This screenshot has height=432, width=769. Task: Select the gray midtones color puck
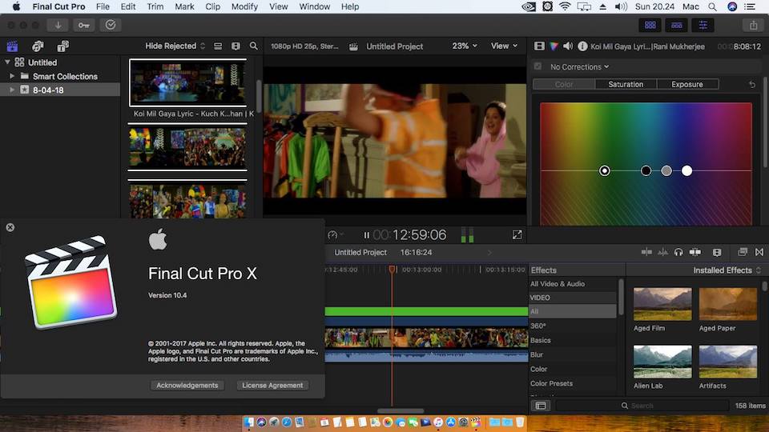pos(666,170)
